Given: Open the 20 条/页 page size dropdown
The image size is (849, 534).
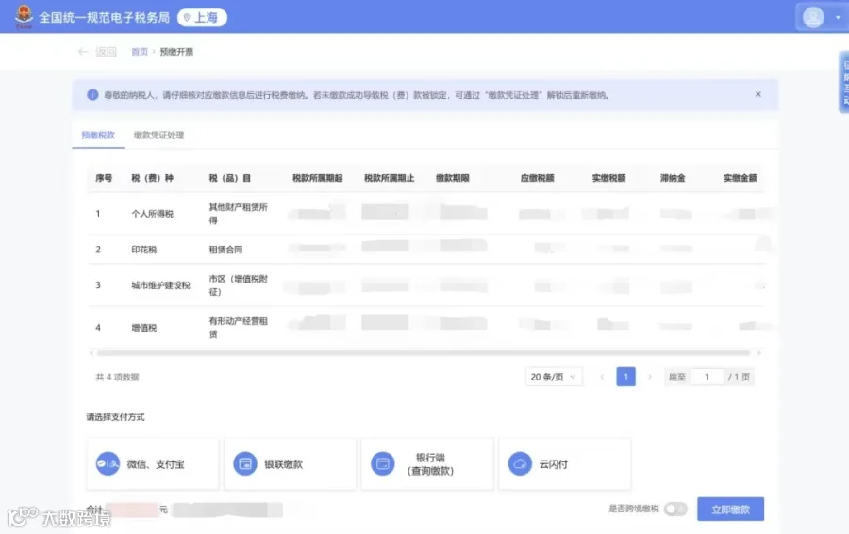Looking at the screenshot, I should [x=554, y=377].
